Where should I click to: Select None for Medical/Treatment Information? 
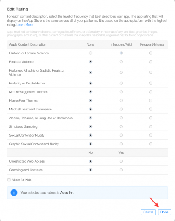tap(90, 109)
